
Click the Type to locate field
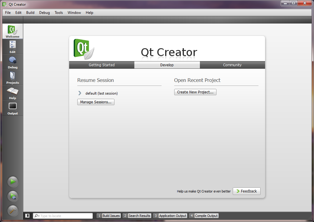pos(66,216)
